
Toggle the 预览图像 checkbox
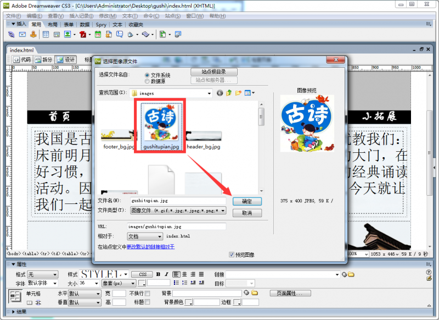[x=232, y=255]
